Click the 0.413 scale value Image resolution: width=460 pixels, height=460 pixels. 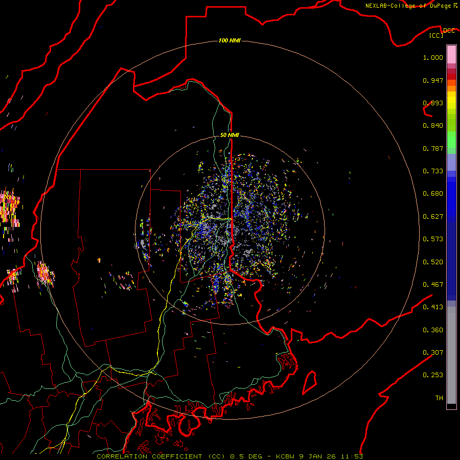[x=433, y=307]
